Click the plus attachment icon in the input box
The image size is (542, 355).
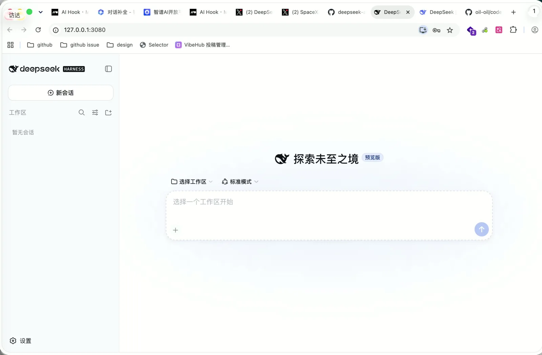pos(175,230)
